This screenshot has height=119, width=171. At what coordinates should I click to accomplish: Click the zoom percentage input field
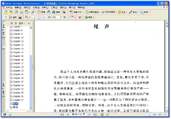pyautogui.click(x=56, y=17)
